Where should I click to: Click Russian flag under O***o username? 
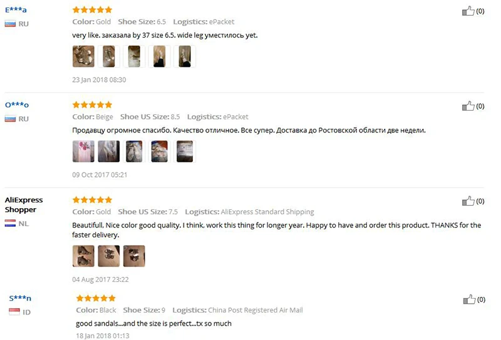point(10,119)
